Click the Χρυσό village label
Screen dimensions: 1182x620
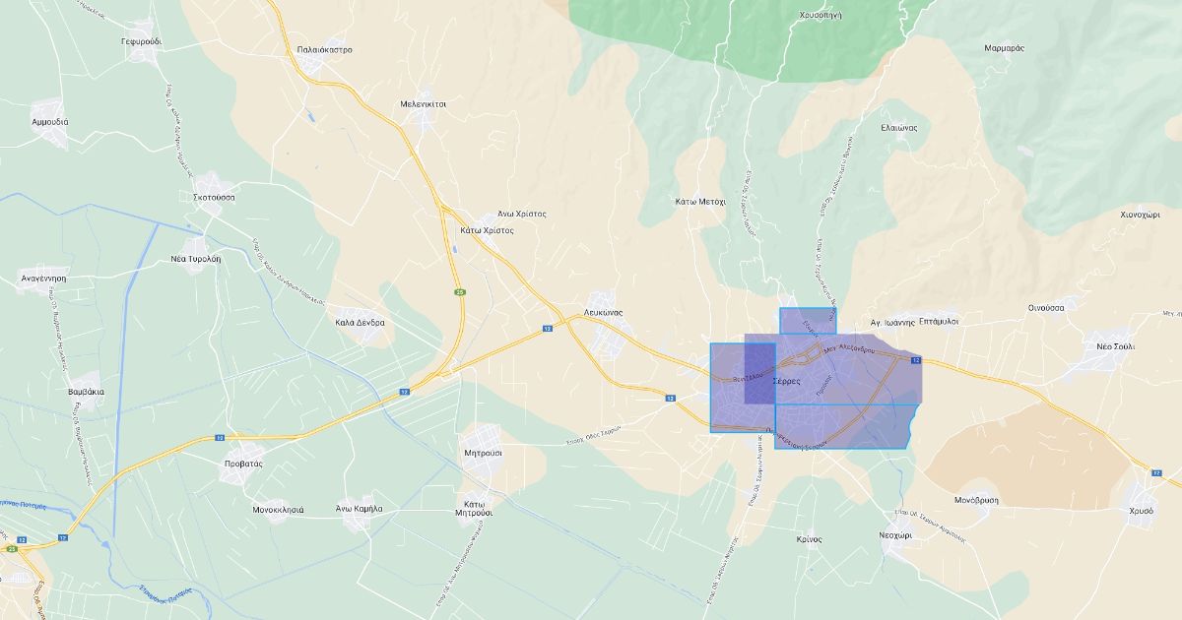click(1142, 511)
